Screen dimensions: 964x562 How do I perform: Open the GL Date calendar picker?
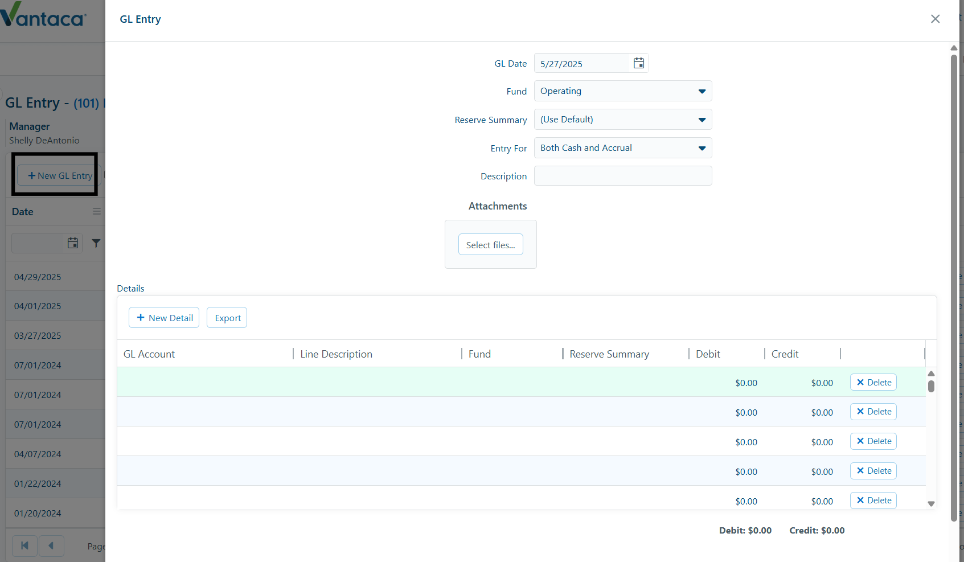(638, 63)
